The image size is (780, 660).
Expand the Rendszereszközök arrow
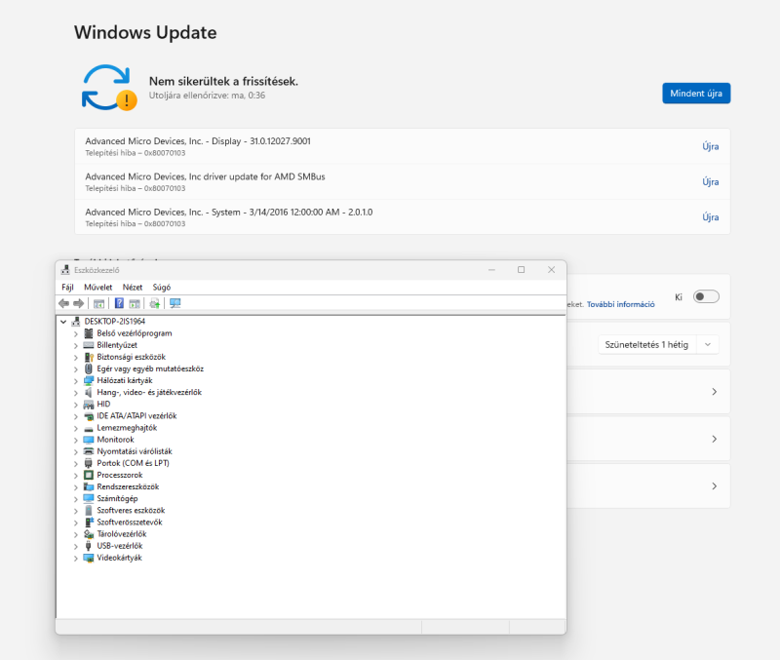click(76, 486)
